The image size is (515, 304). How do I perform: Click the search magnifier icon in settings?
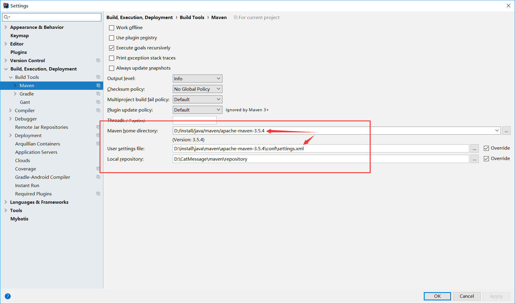pyautogui.click(x=7, y=17)
